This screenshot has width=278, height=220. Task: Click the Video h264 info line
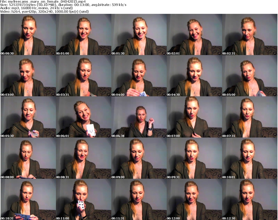[x=44, y=11]
